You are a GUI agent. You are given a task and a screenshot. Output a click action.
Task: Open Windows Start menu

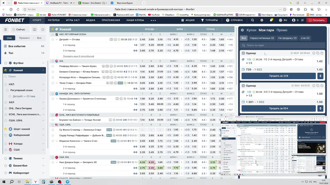click(4, 182)
